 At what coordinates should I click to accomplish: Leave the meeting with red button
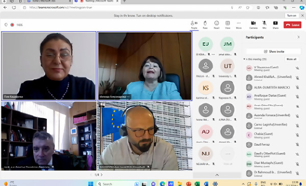coord(292,25)
